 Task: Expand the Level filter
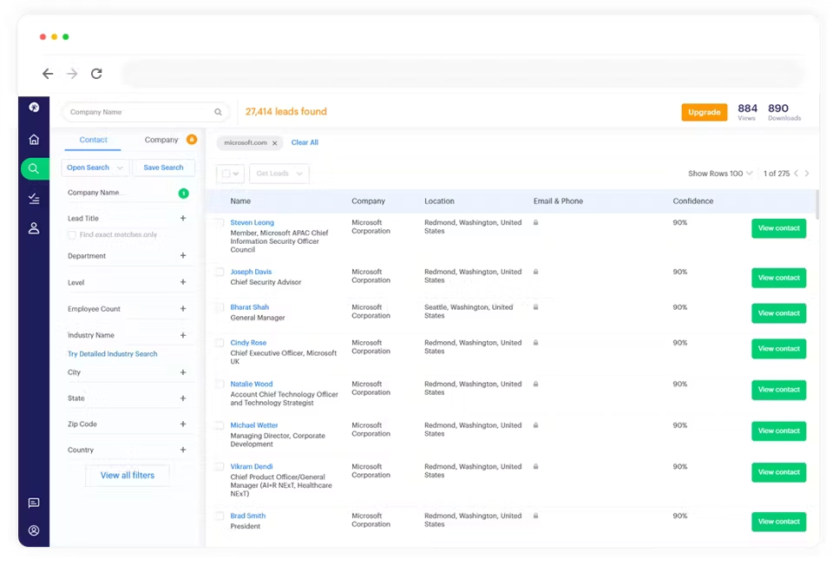pos(183,282)
